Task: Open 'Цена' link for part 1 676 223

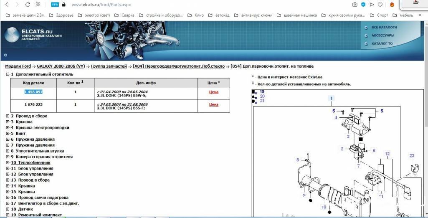Action: pyautogui.click(x=213, y=105)
